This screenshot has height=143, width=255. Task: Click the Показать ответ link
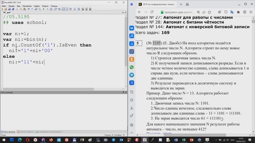(159, 133)
